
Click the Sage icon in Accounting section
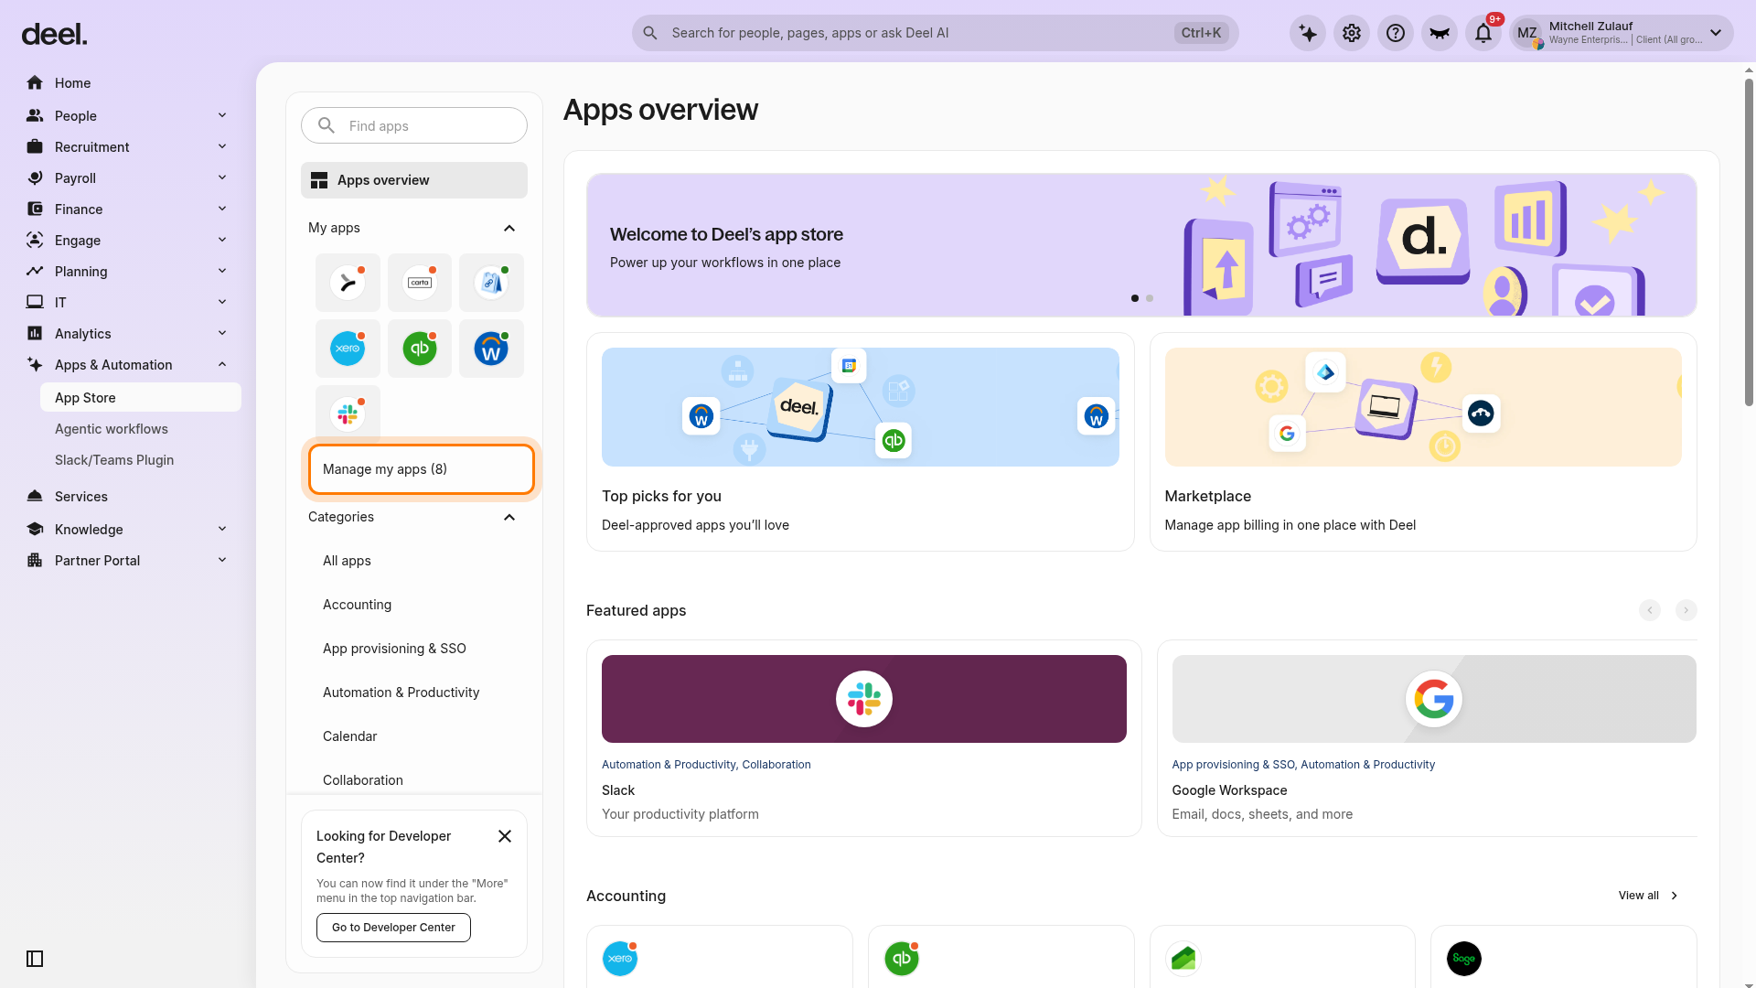(1464, 959)
